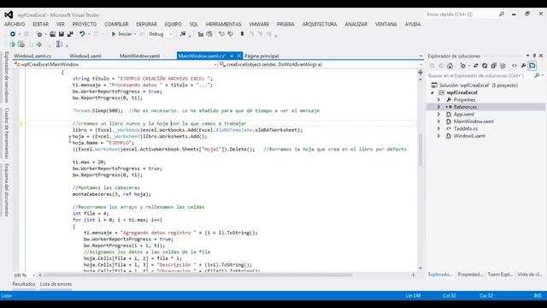Click Solution Explorer Collapse All icon

click(494, 66)
